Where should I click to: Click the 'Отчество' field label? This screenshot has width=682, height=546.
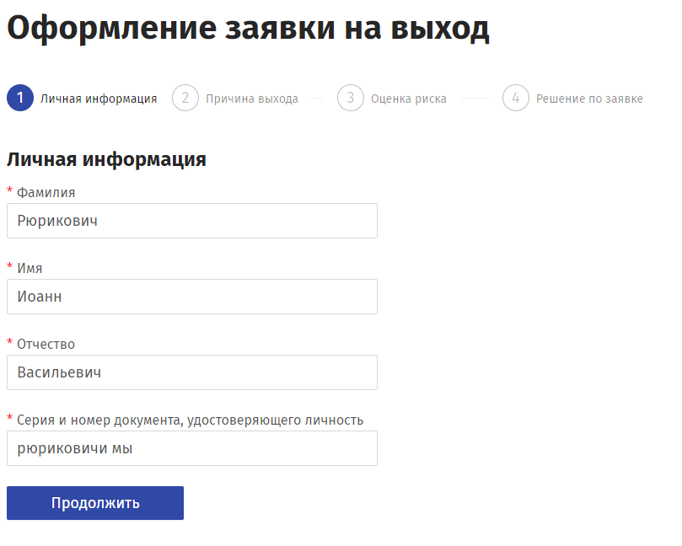click(x=46, y=344)
